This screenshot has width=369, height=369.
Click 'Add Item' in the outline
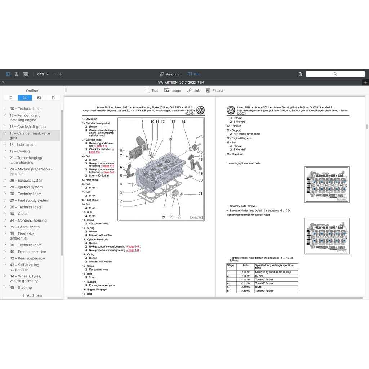[x=32, y=295]
